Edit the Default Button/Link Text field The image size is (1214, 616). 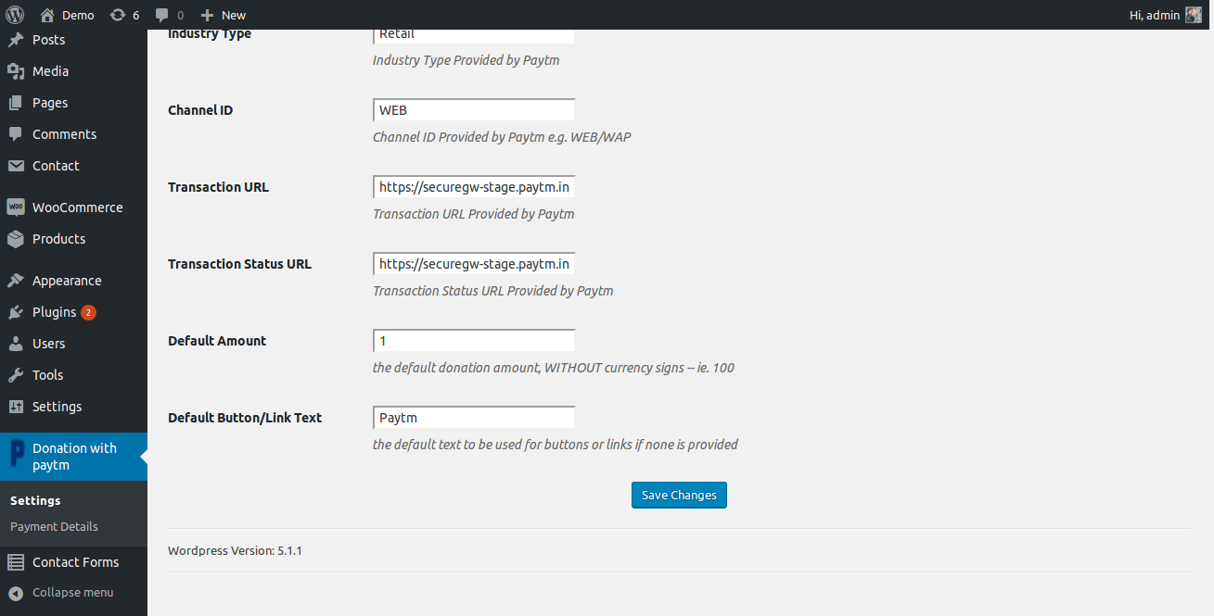pyautogui.click(x=474, y=418)
